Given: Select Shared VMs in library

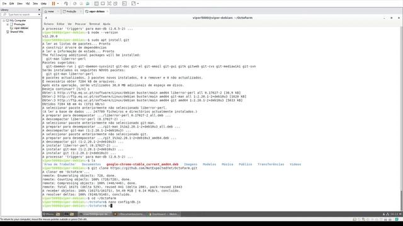Looking at the screenshot, I should point(17,32).
